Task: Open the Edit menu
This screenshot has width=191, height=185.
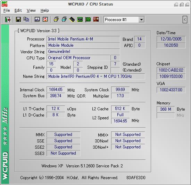Action: coord(18,11)
